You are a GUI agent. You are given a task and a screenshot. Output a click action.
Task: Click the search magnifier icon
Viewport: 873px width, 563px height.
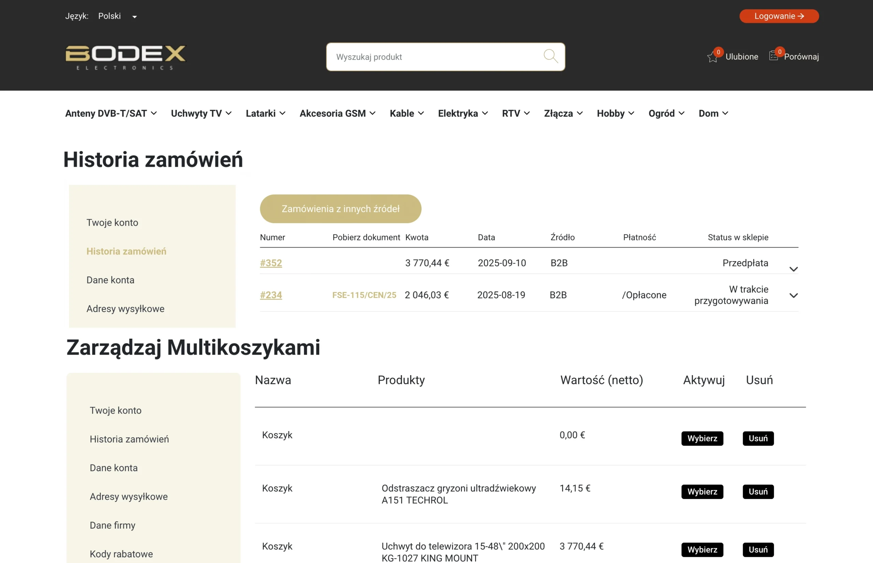point(550,57)
